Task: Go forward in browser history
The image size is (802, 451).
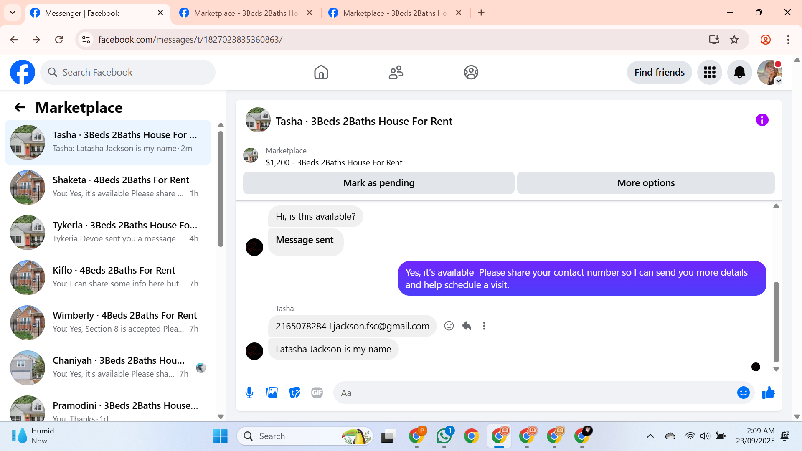Action: pos(36,40)
